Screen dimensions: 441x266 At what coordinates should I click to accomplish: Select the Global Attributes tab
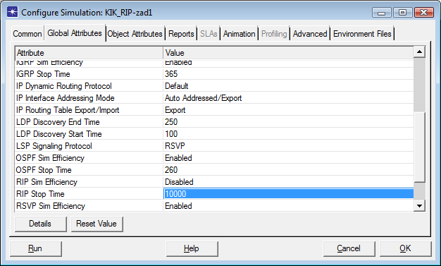point(75,33)
